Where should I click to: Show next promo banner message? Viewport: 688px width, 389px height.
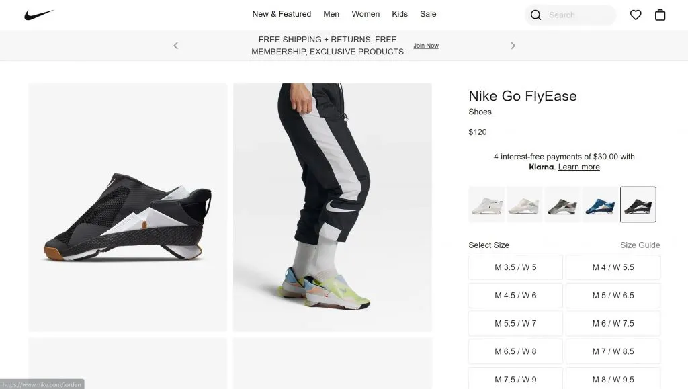point(513,46)
